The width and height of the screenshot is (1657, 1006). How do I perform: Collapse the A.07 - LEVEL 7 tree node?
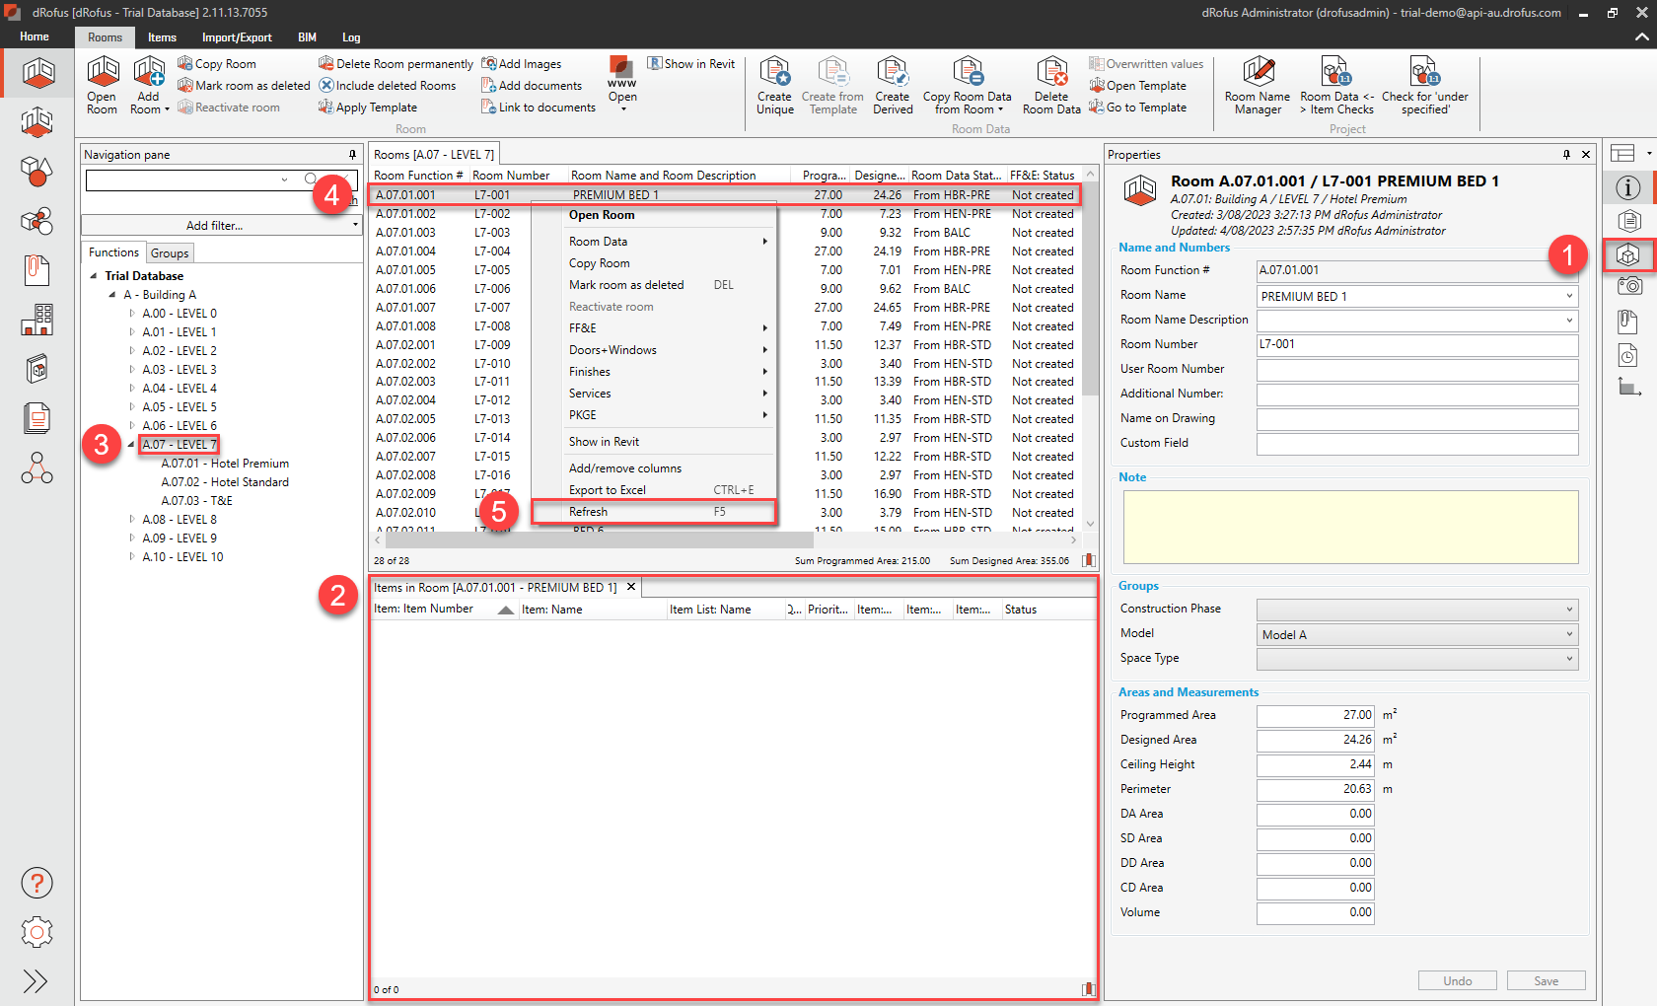[130, 444]
